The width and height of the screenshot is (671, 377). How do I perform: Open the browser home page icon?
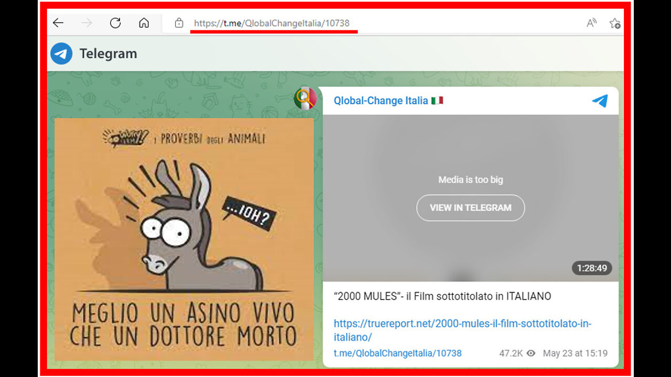tap(144, 23)
